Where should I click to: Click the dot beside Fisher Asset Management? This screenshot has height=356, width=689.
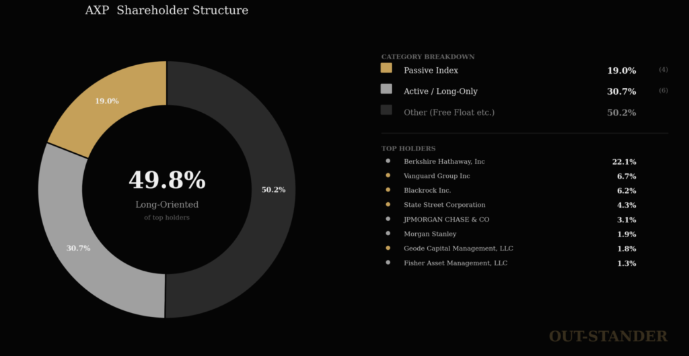(x=388, y=263)
